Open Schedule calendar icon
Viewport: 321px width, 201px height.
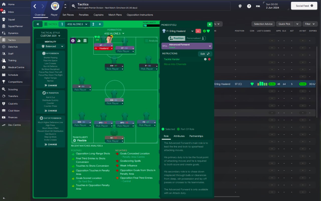4,75
